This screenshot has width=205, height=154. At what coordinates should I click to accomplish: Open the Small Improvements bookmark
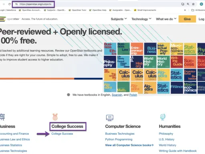145,10
